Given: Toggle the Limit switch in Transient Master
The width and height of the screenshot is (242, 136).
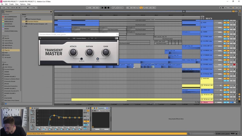Looking at the screenshot, I should click(98, 59).
